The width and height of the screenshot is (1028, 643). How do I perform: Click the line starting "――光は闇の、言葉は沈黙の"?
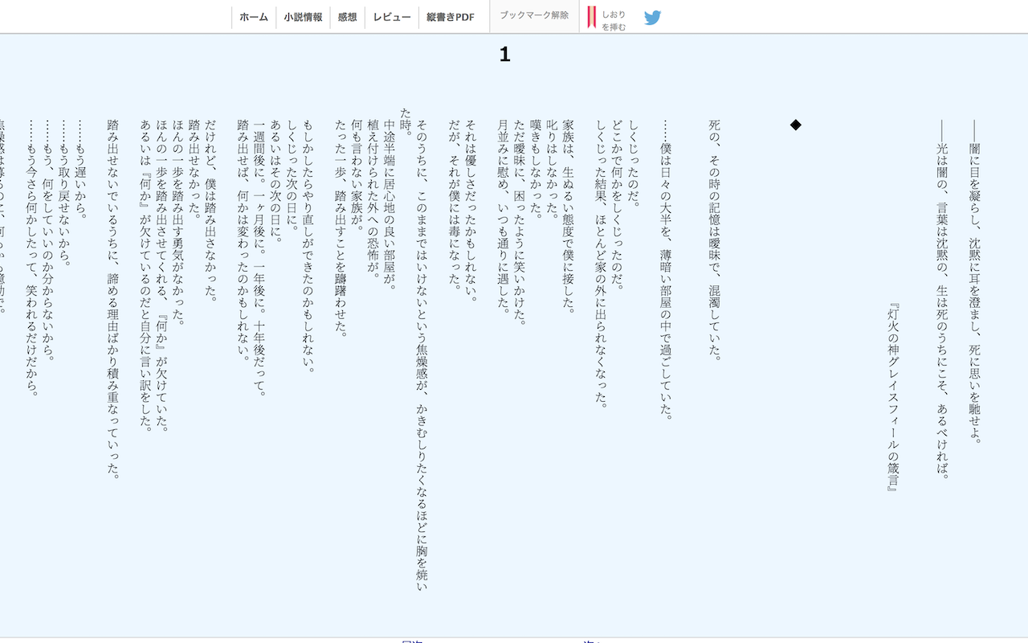coord(943,300)
